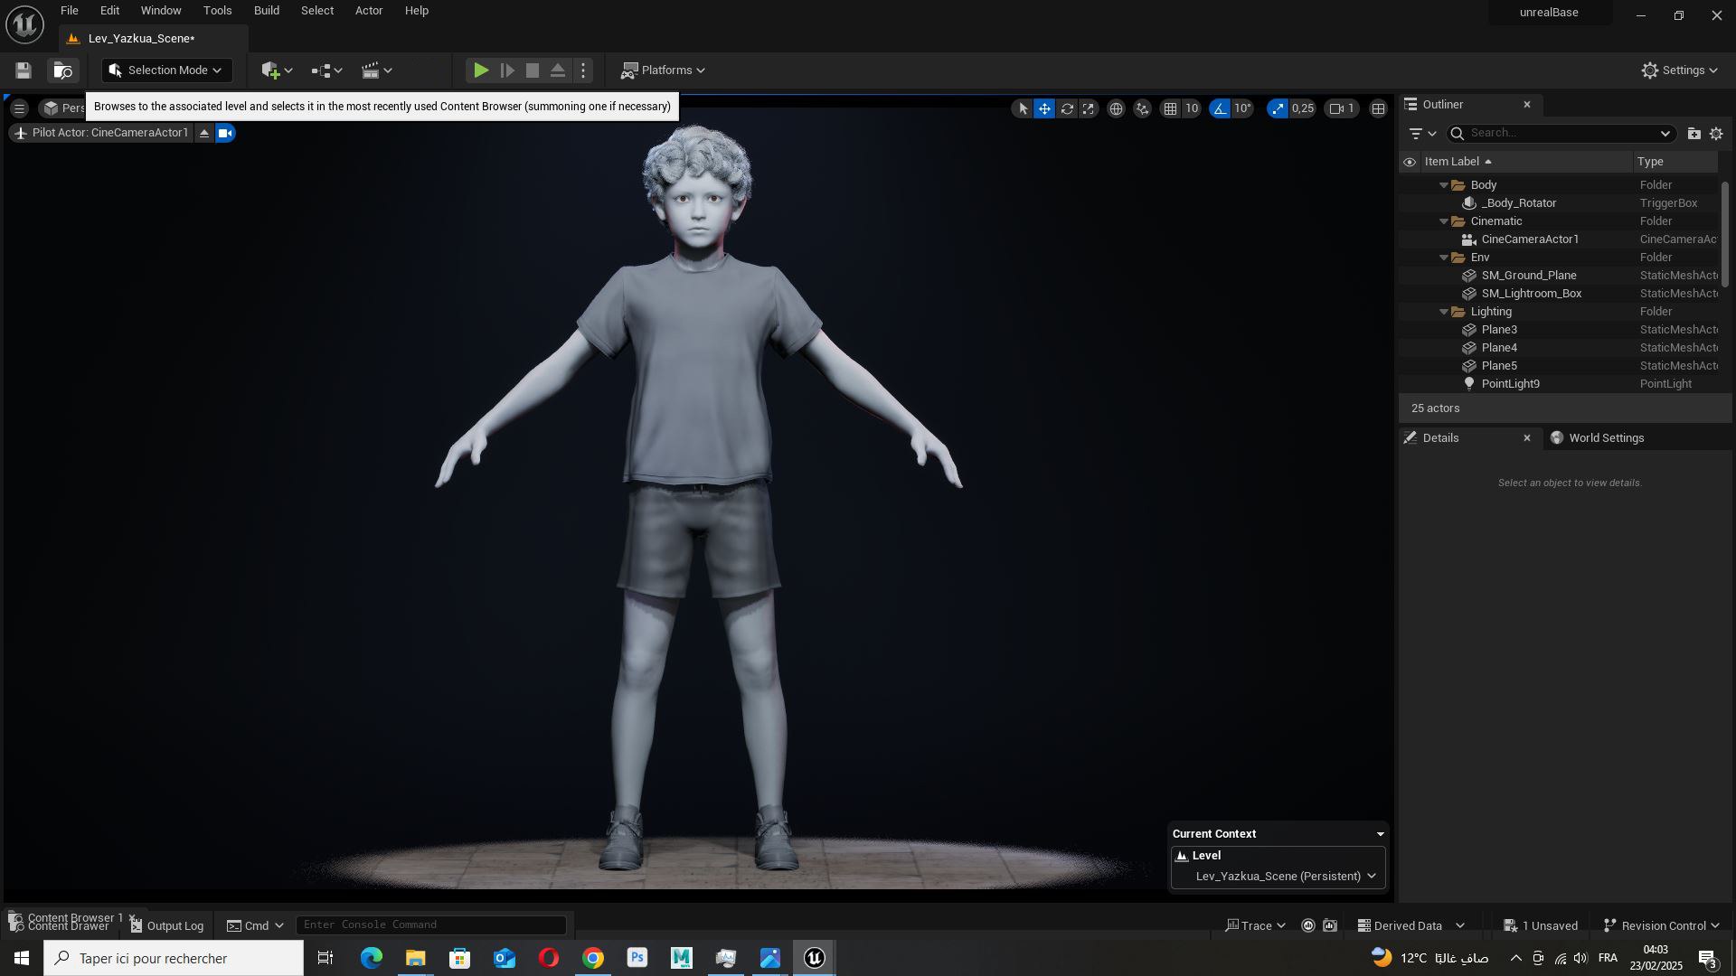This screenshot has width=1736, height=976.
Task: Toggle grid snapping in viewport
Action: click(x=1171, y=108)
